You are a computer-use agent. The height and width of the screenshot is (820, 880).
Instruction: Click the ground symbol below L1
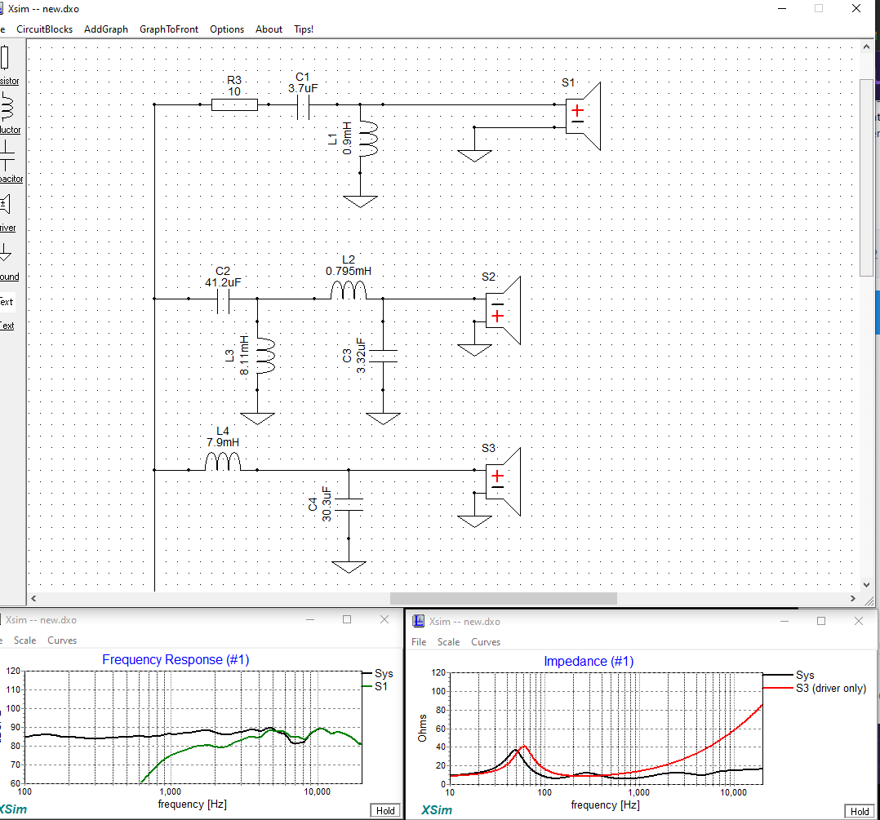pos(360,202)
